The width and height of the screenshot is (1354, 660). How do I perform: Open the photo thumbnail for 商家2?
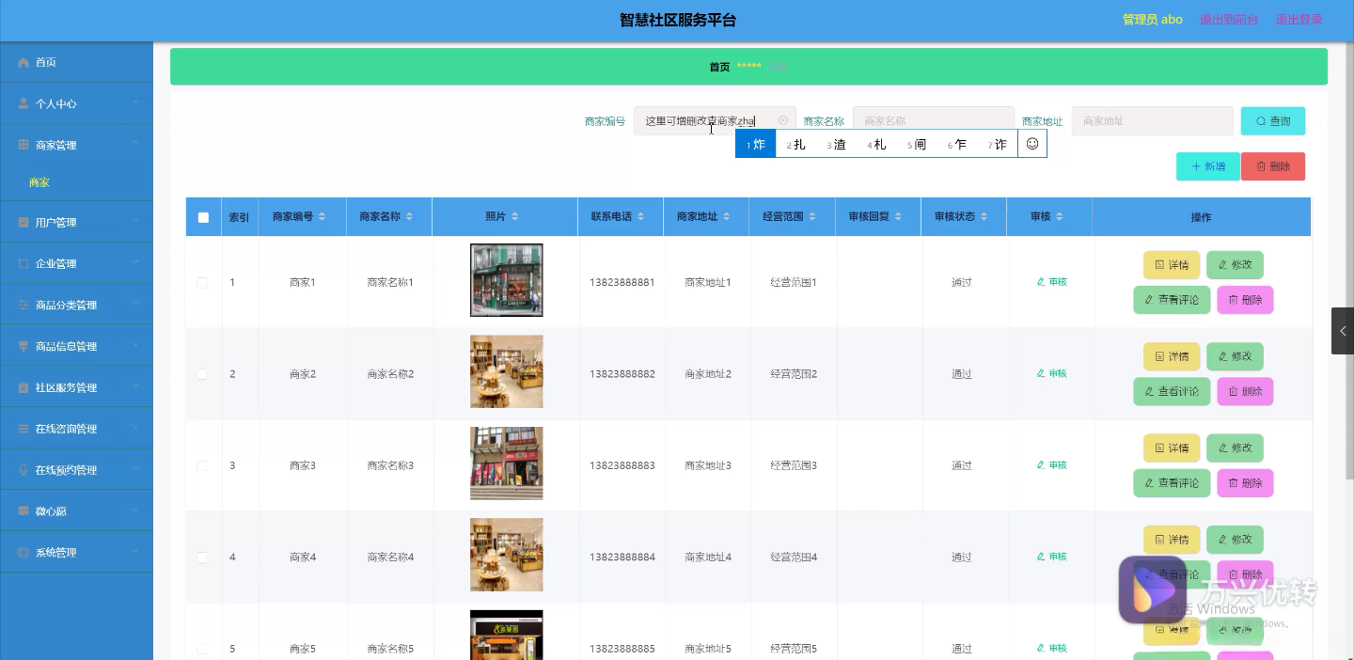click(506, 371)
